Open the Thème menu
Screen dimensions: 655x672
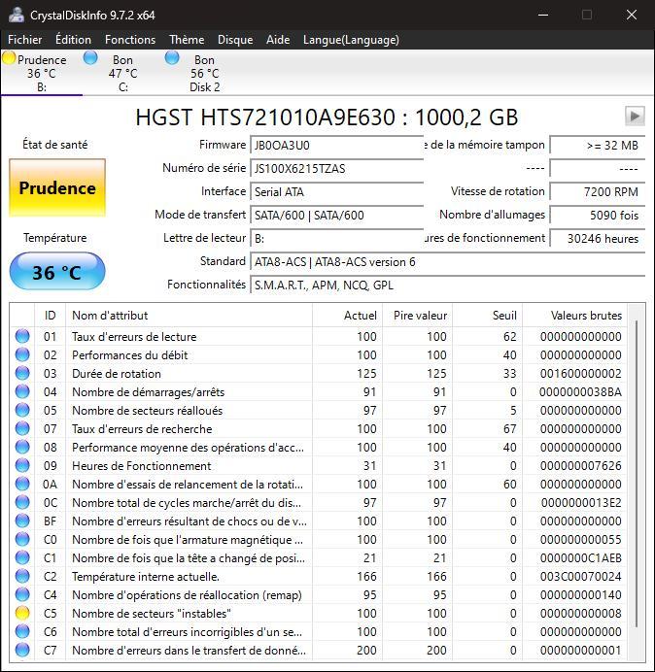(187, 40)
